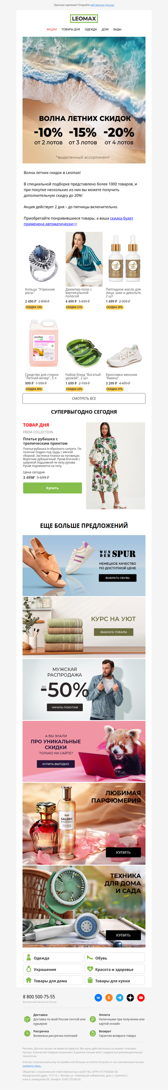
Task: Open the Telegram channel icon
Action: click(120, 998)
